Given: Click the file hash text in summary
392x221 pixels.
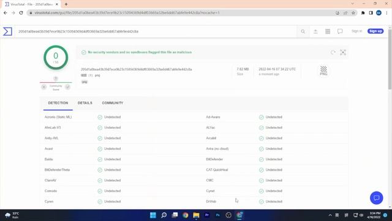Looking at the screenshot, I should point(136,69).
